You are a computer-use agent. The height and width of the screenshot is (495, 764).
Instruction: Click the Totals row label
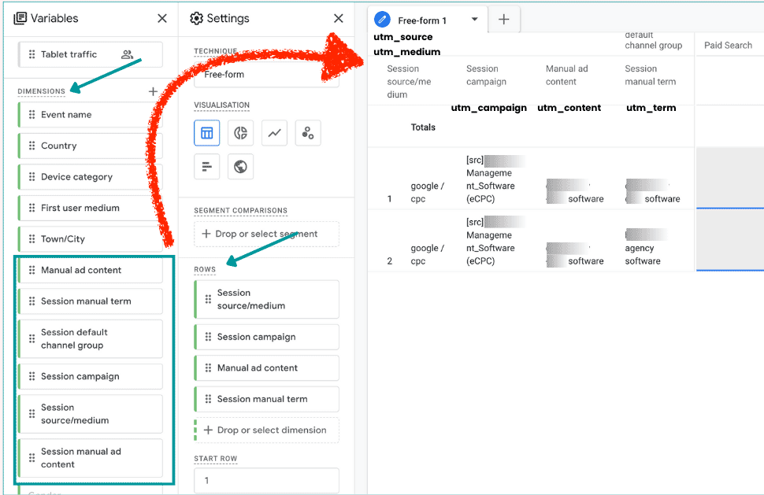pos(423,127)
